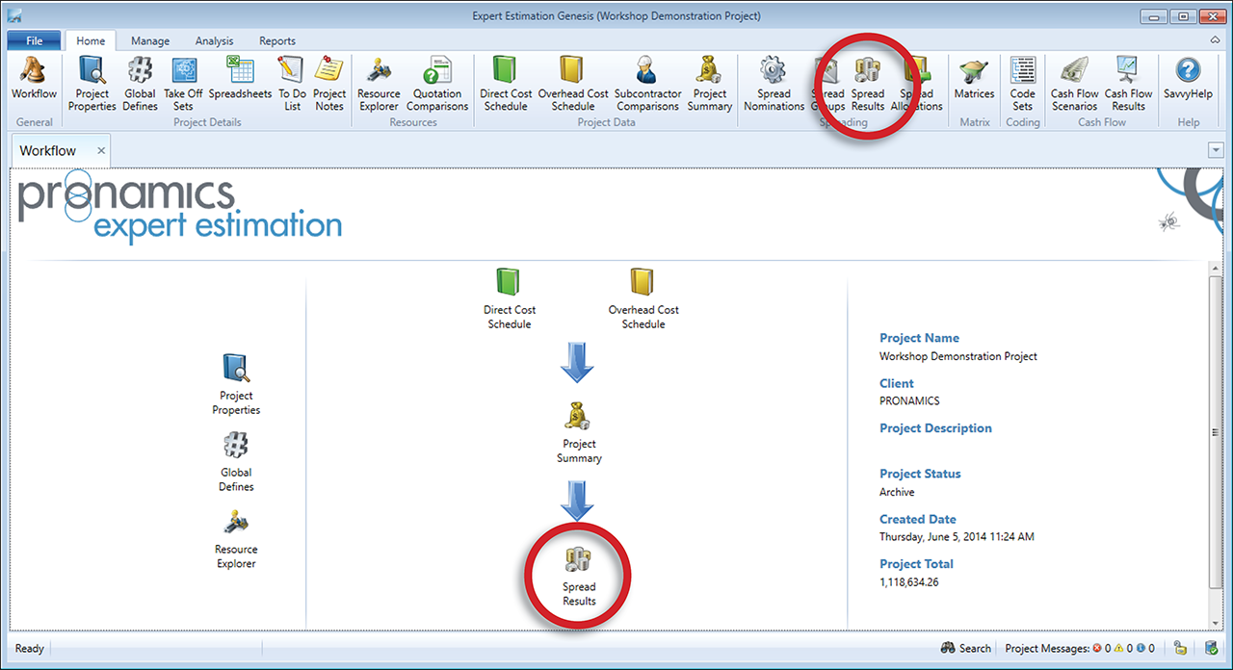Click Search in the status bar
The image size is (1233, 670).
coord(965,648)
